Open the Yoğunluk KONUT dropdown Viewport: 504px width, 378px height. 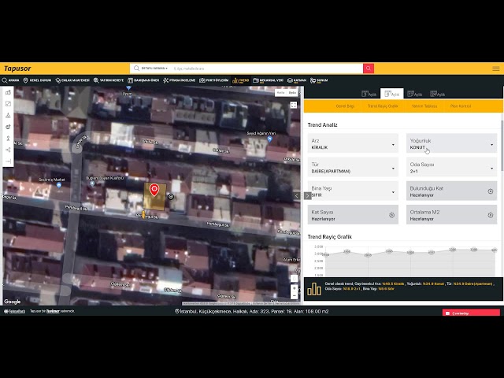pos(451,143)
